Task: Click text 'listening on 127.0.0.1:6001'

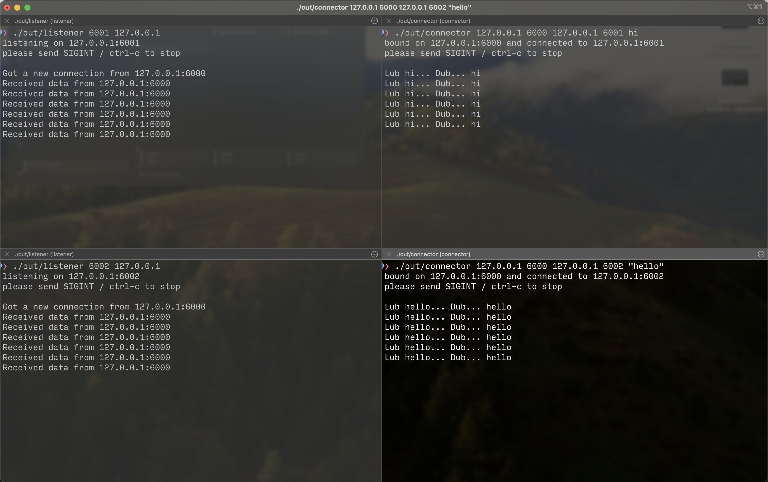Action: [71, 43]
